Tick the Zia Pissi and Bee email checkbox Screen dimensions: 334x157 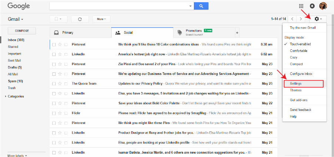(x=54, y=64)
